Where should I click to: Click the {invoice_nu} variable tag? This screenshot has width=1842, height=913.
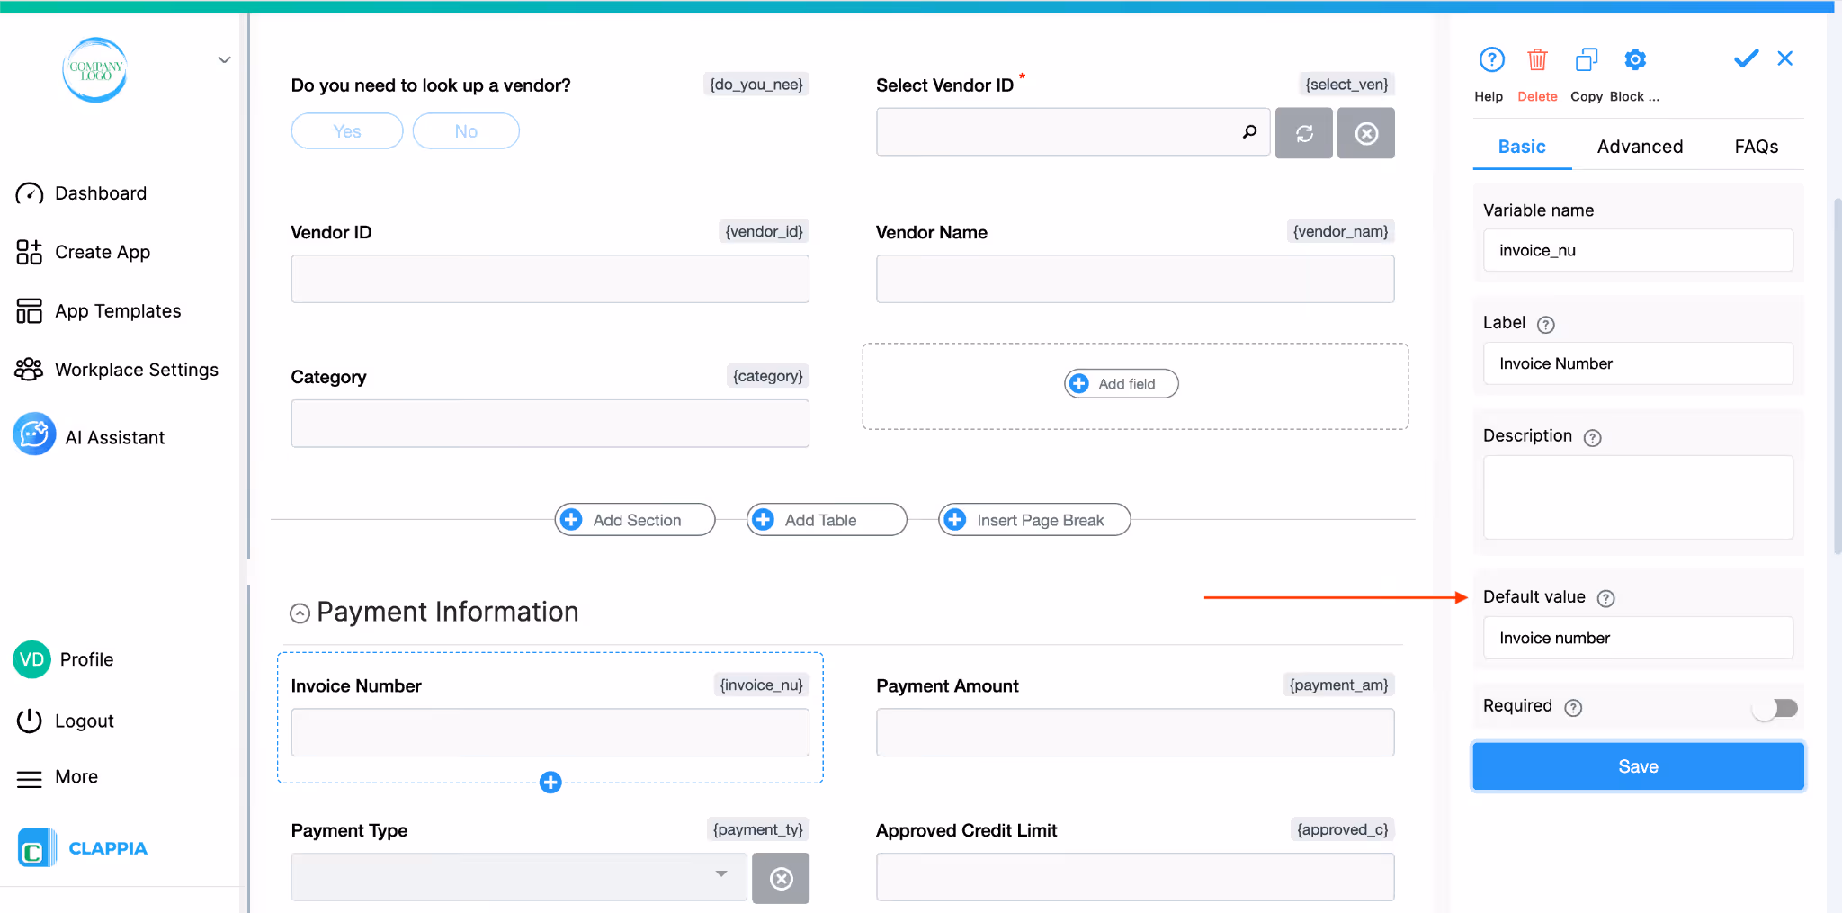click(x=761, y=685)
